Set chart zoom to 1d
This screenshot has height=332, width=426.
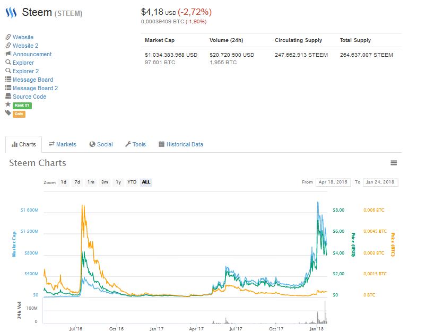pyautogui.click(x=64, y=182)
